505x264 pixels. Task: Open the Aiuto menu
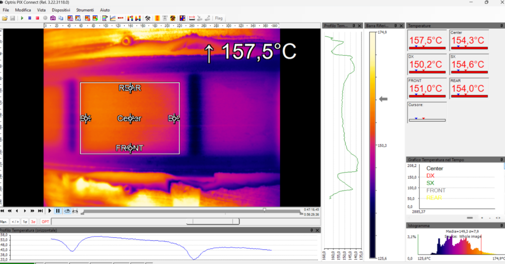tap(105, 10)
